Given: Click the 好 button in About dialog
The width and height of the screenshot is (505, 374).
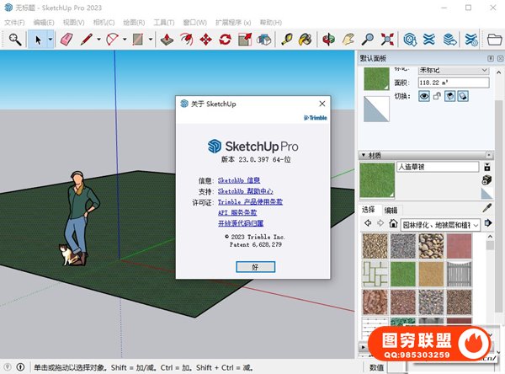Looking at the screenshot, I should 255,265.
